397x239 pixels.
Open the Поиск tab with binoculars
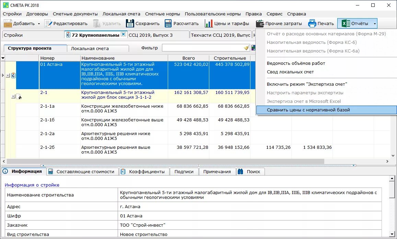(250, 171)
